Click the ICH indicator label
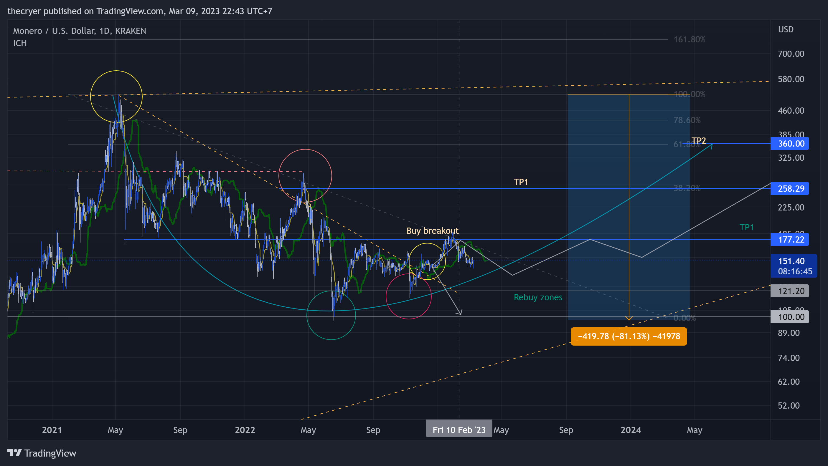 [x=20, y=43]
